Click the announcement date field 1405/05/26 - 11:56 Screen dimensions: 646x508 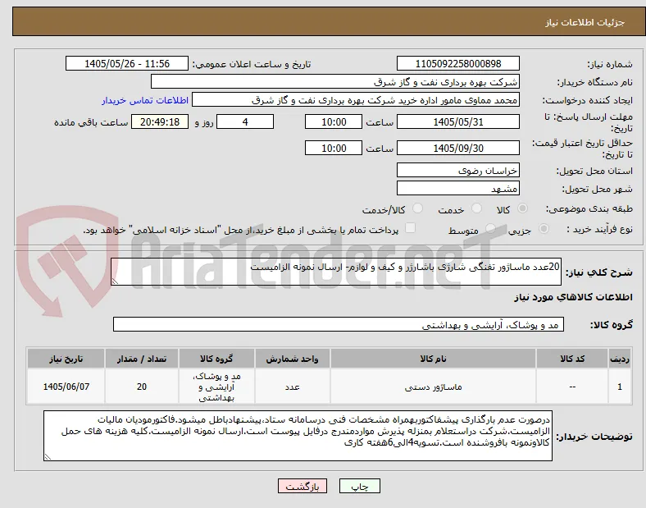(127, 63)
